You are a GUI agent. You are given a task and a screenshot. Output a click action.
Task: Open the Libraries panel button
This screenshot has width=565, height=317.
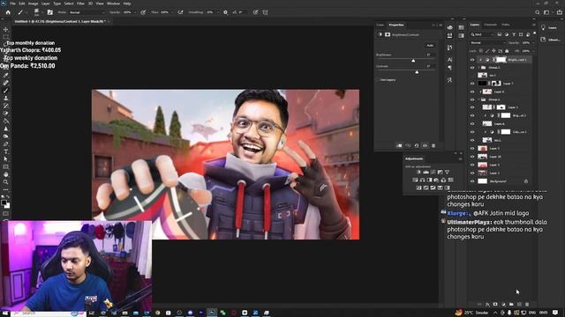550,40
